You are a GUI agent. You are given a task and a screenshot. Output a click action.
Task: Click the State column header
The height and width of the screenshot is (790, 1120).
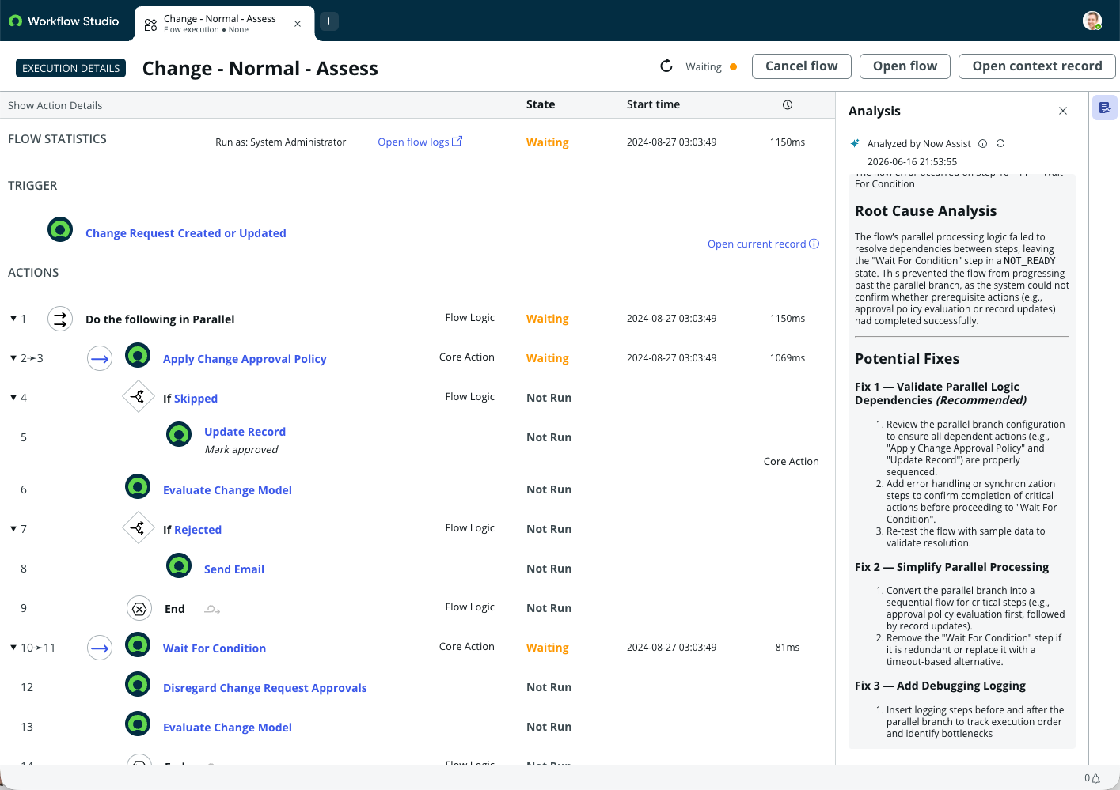541,104
